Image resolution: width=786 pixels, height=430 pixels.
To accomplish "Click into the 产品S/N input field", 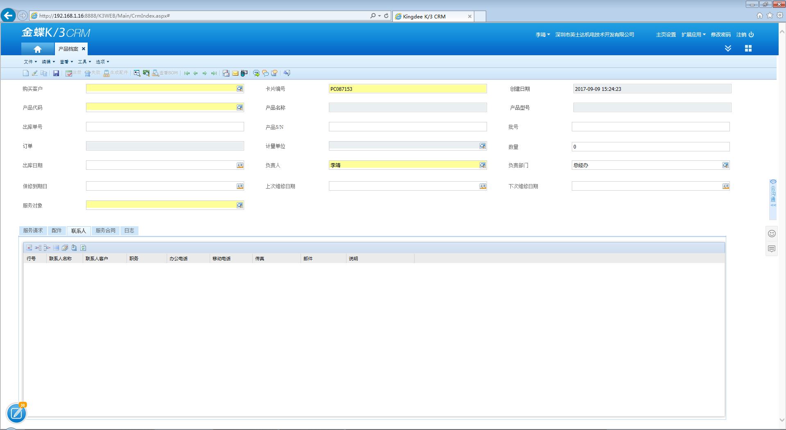I will tap(408, 127).
